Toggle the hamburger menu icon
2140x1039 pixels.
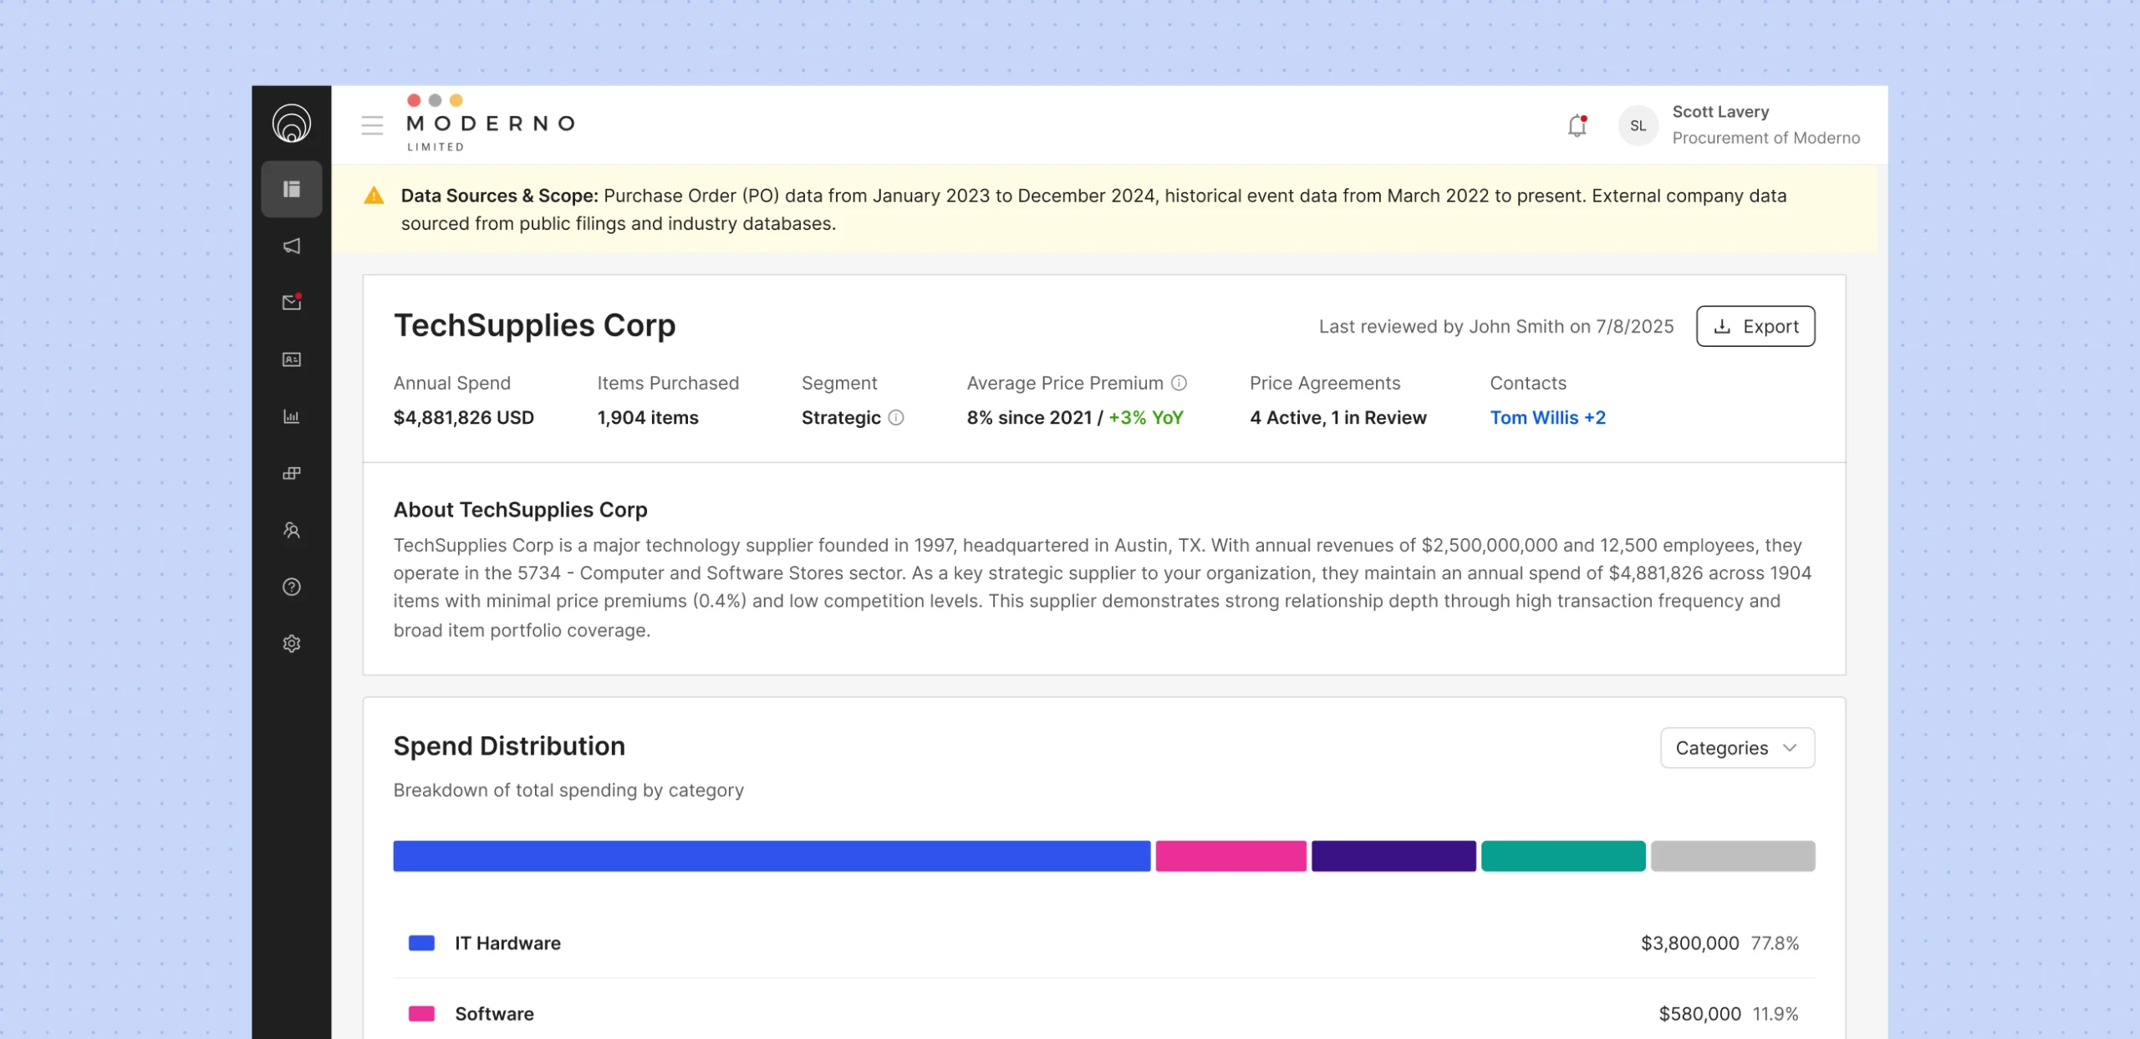coord(372,125)
